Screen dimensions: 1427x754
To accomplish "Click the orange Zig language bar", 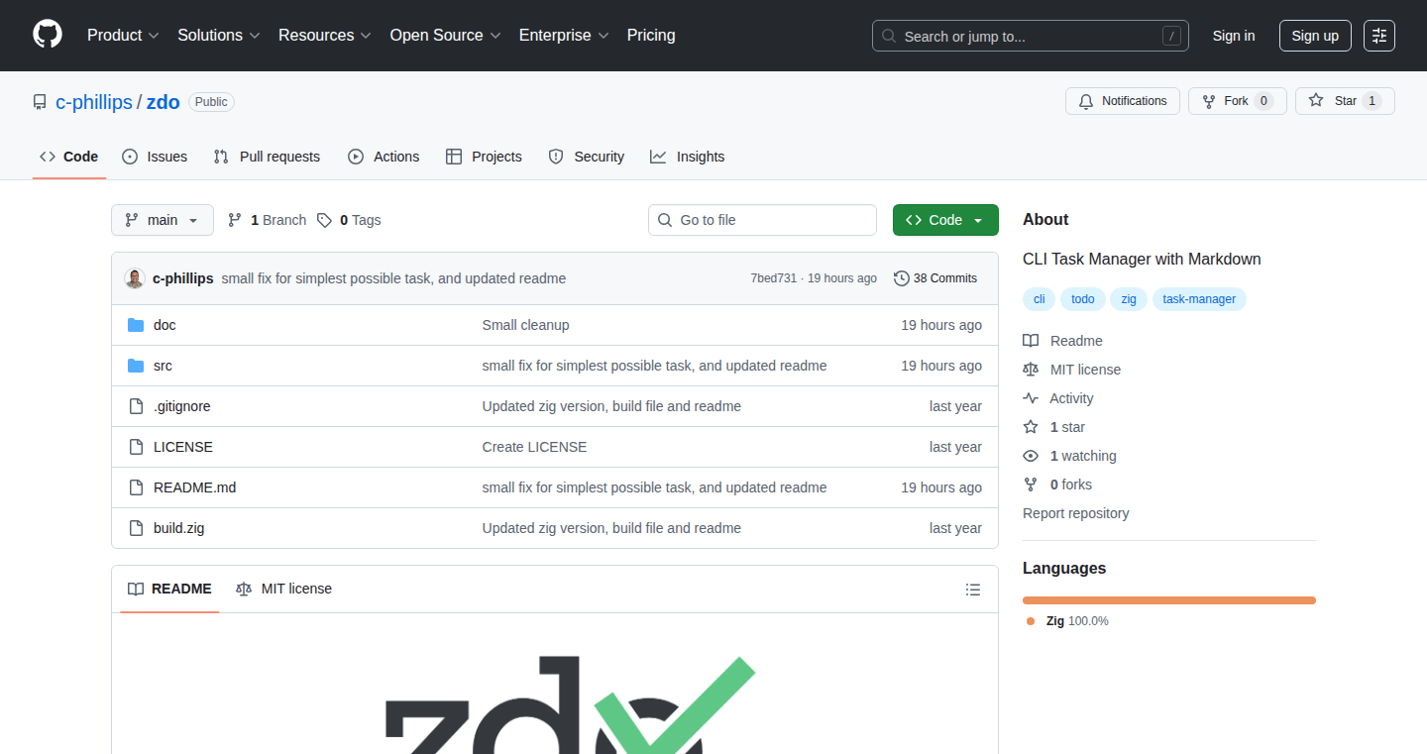I will (x=1169, y=600).
